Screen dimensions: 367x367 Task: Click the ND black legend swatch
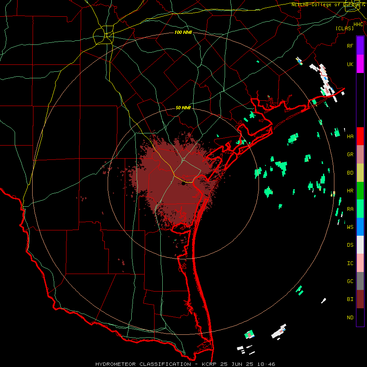coord(360,317)
